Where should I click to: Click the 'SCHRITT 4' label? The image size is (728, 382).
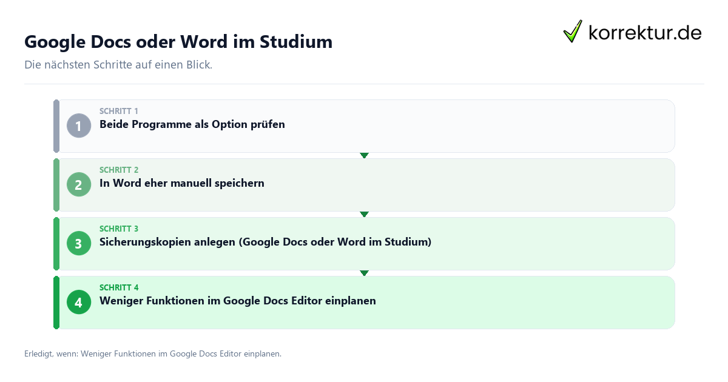coord(119,287)
